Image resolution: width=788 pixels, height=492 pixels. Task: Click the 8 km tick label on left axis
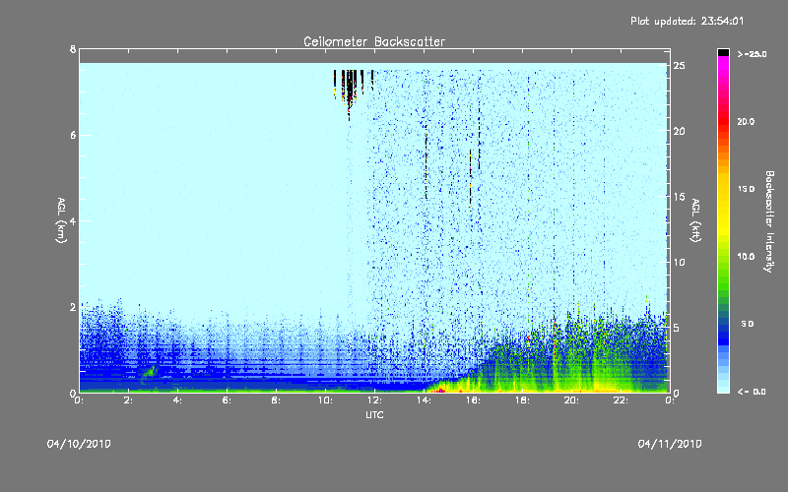coord(73,49)
